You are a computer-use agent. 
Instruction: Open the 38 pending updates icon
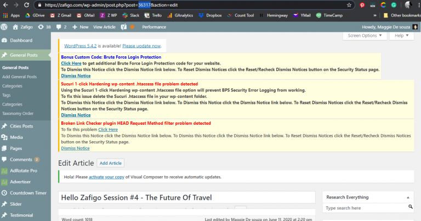44,27
